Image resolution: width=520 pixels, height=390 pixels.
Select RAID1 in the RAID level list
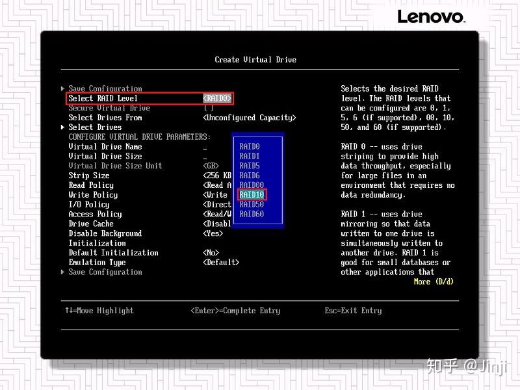tap(250, 156)
